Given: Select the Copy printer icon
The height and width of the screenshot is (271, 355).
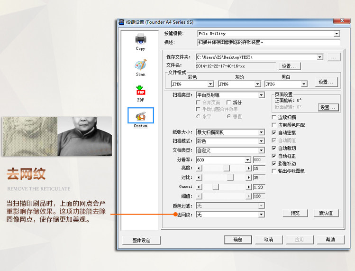Looking at the screenshot, I should (x=141, y=39).
